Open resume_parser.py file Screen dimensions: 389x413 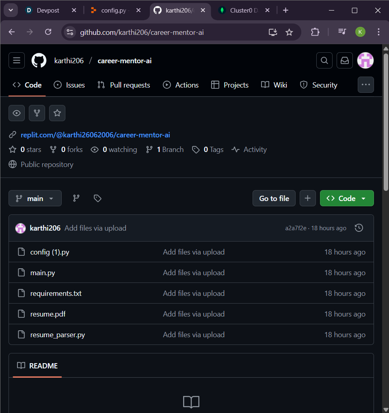[x=58, y=335]
